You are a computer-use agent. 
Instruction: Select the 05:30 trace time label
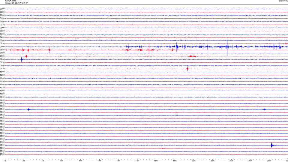click(x=2, y=43)
